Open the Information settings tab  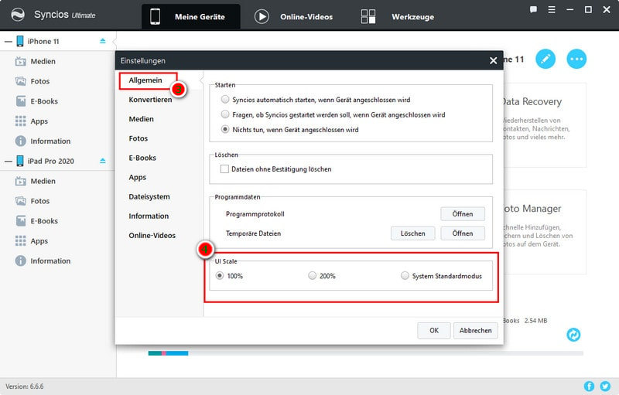pos(149,216)
